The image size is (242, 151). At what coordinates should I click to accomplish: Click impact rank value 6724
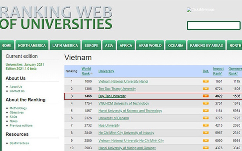(219, 89)
